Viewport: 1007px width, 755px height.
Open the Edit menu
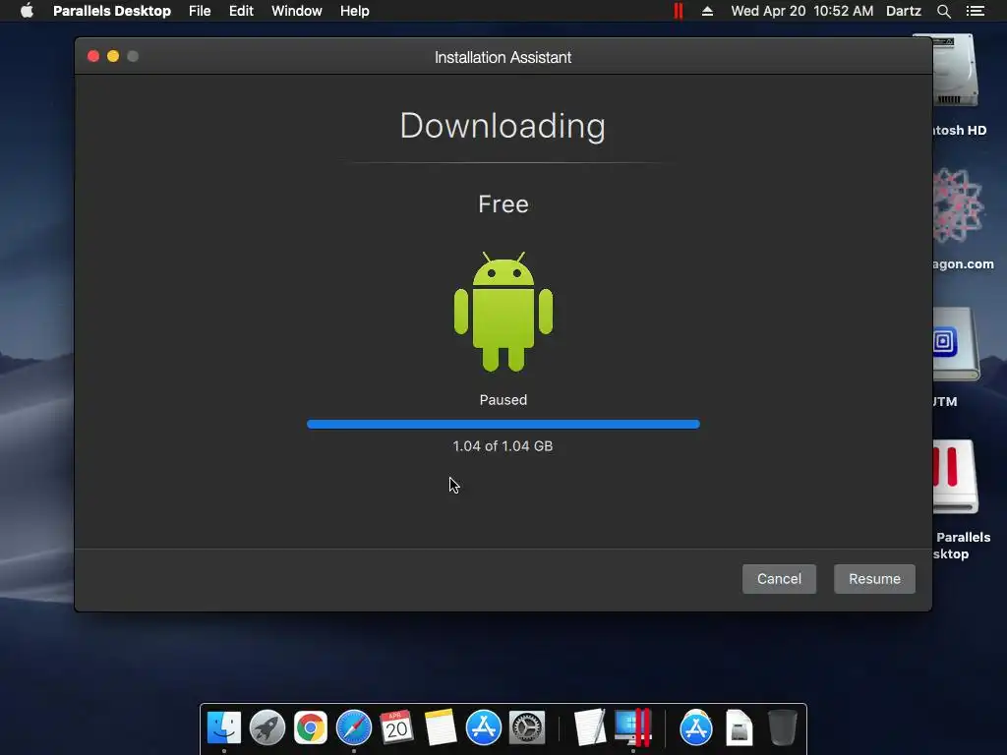coord(241,11)
